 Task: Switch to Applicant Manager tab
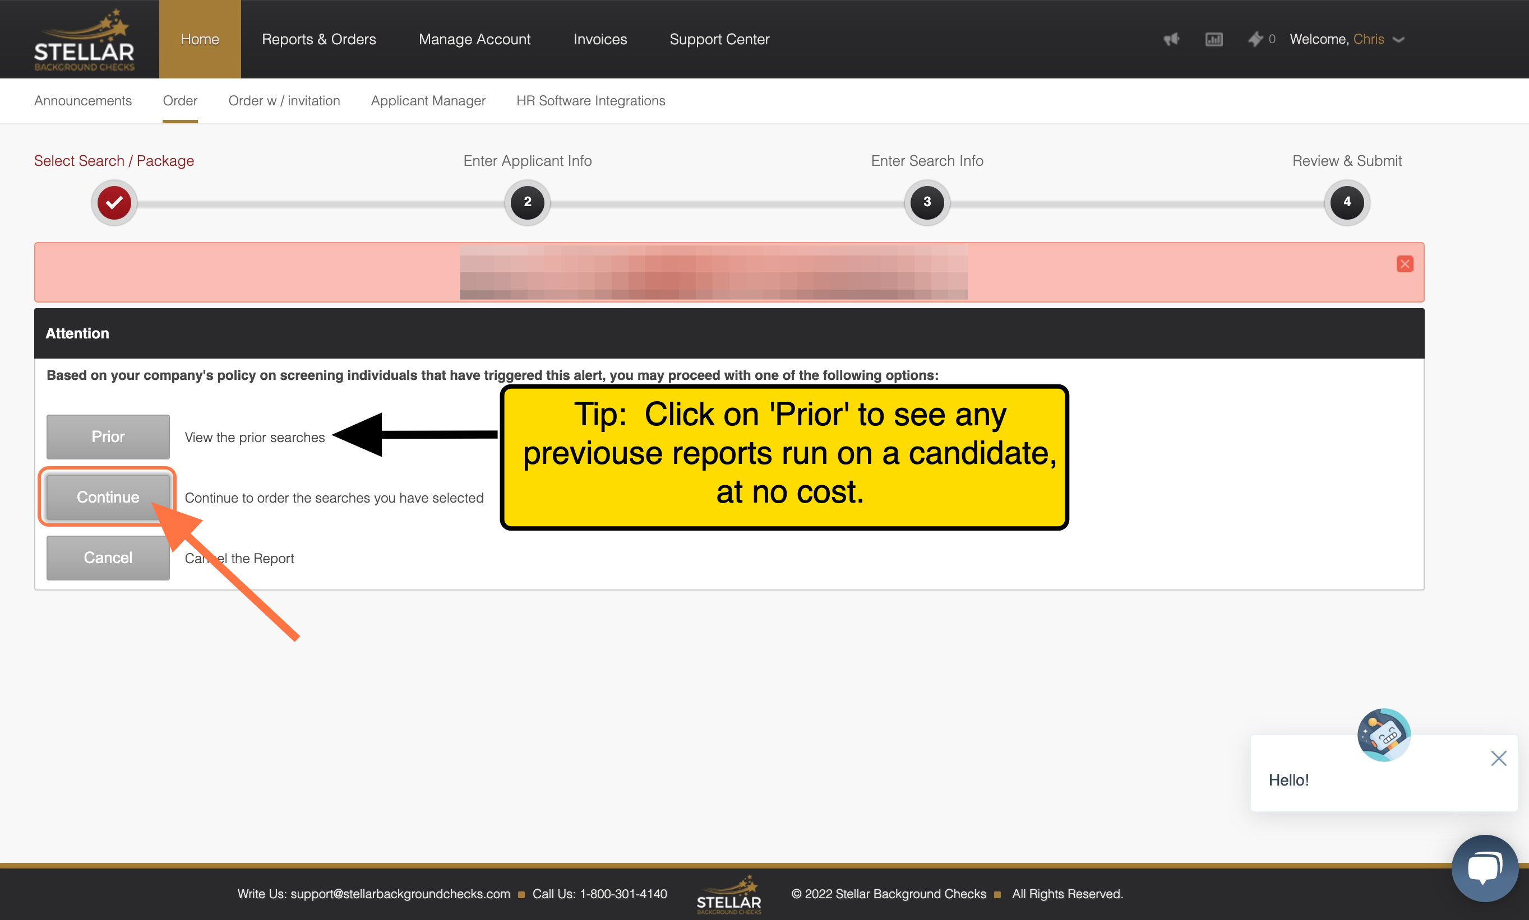(x=428, y=100)
